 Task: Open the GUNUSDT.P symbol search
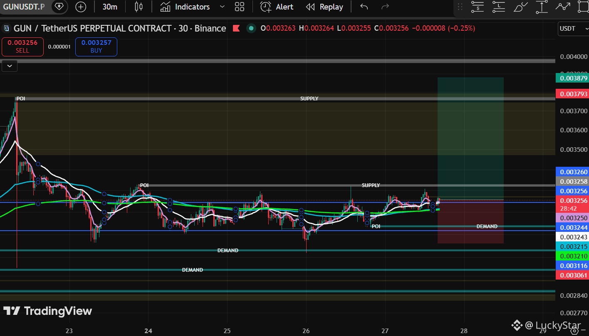click(x=22, y=7)
